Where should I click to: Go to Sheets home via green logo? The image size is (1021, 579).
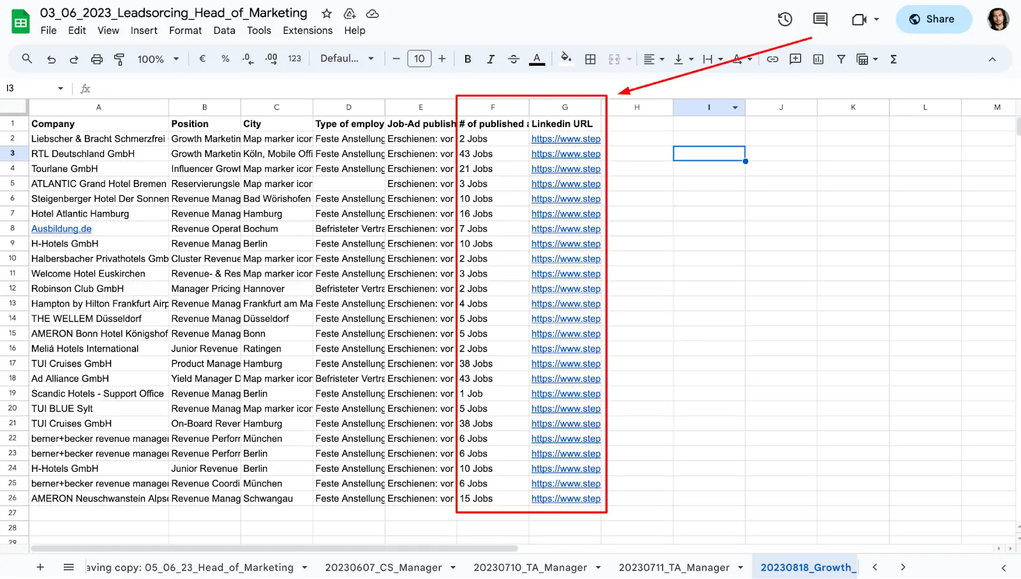coord(21,21)
